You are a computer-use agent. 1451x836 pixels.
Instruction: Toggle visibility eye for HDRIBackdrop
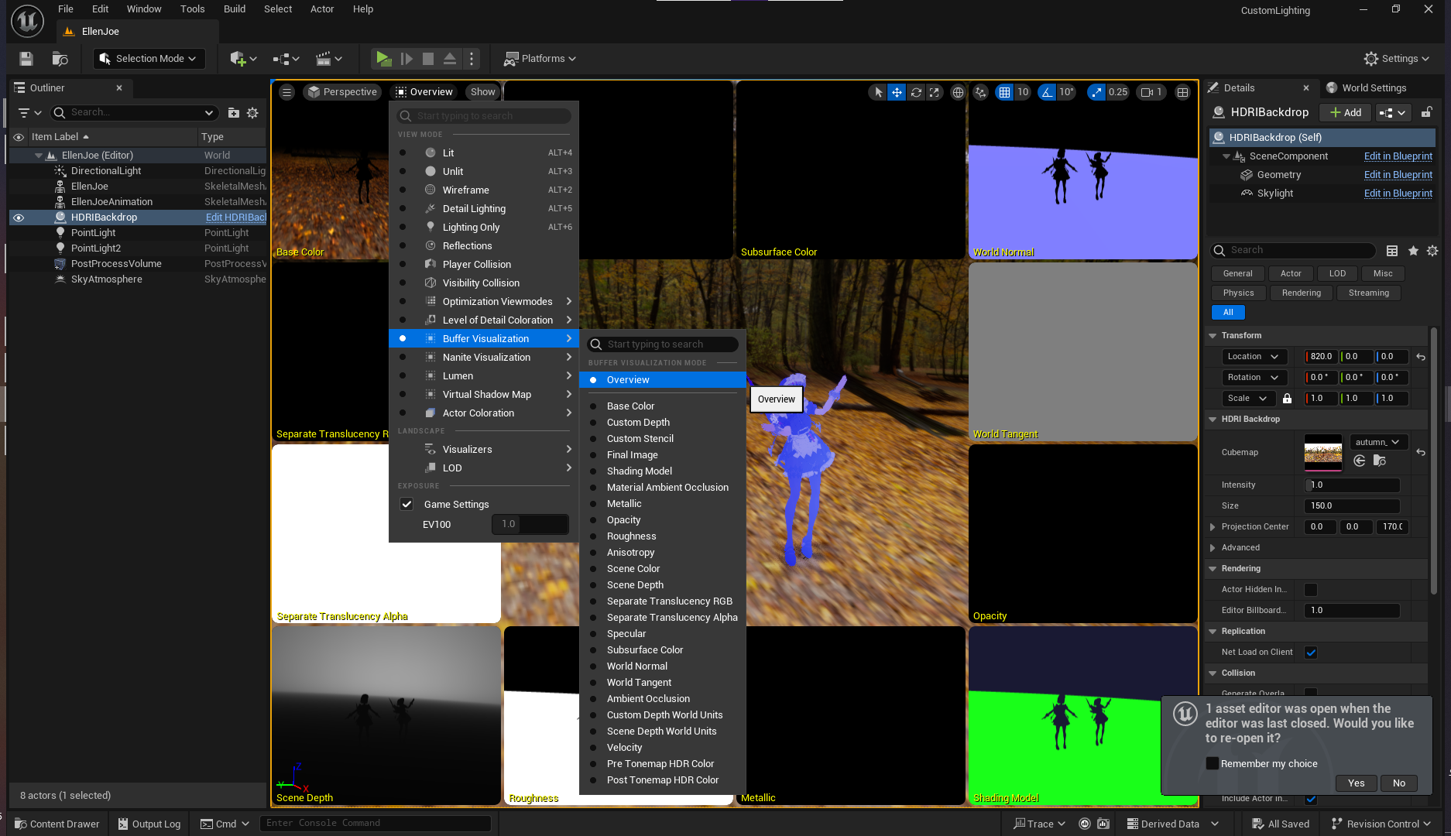(x=19, y=218)
